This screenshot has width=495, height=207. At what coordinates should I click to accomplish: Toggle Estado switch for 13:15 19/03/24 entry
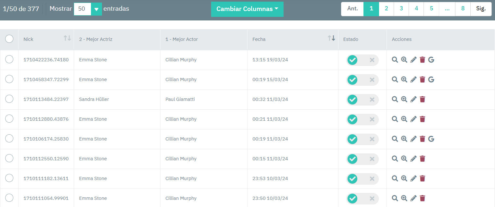click(x=362, y=60)
